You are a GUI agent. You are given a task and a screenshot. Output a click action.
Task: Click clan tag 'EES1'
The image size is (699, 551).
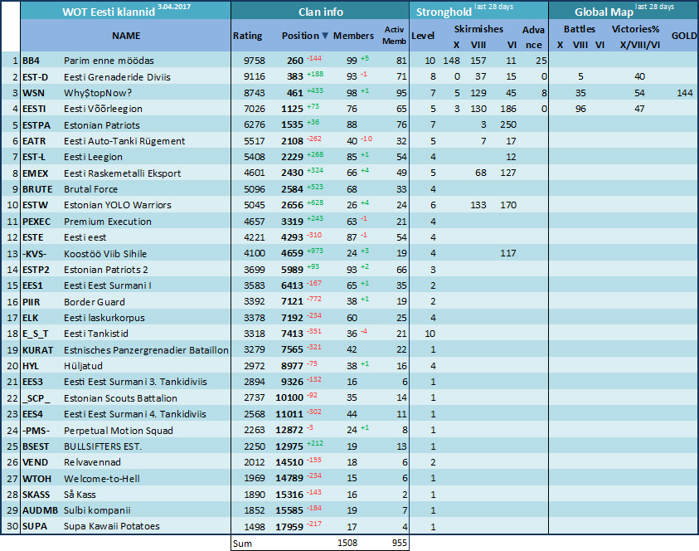point(32,285)
